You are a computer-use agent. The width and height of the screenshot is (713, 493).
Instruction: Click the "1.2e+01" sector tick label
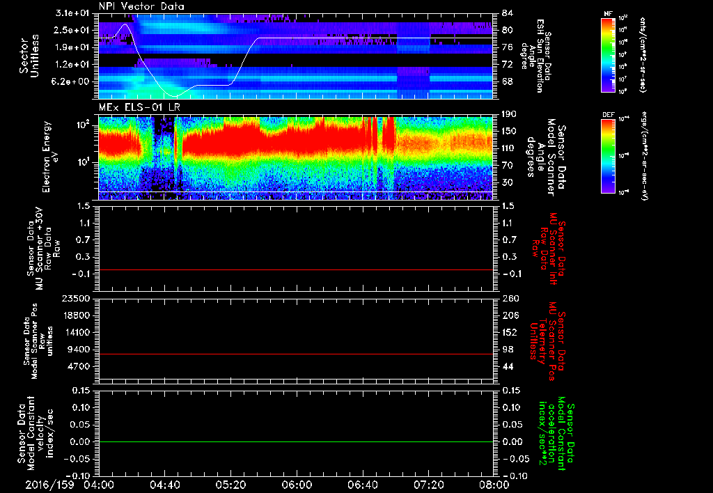point(72,65)
